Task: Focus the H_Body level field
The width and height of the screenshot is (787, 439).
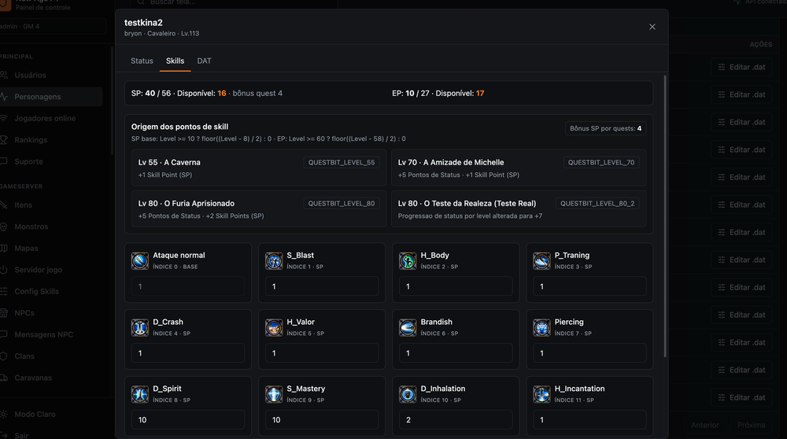Action: 456,286
